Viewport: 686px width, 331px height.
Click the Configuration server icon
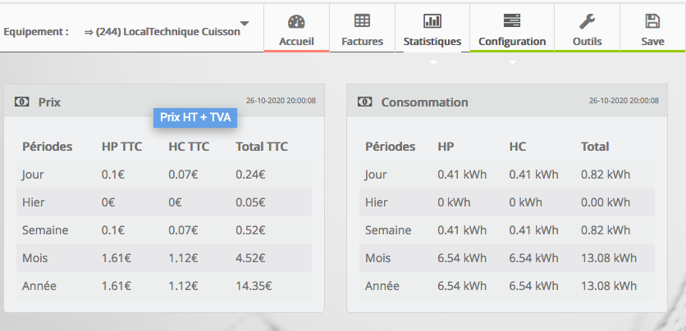(512, 21)
